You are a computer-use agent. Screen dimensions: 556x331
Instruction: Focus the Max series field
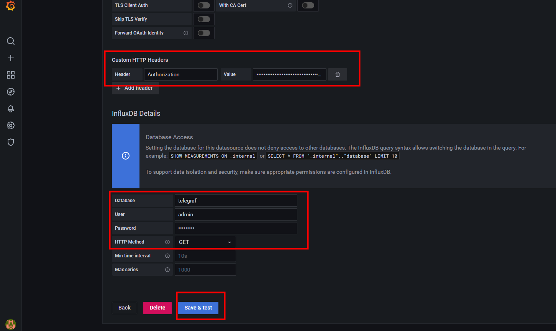click(x=205, y=270)
